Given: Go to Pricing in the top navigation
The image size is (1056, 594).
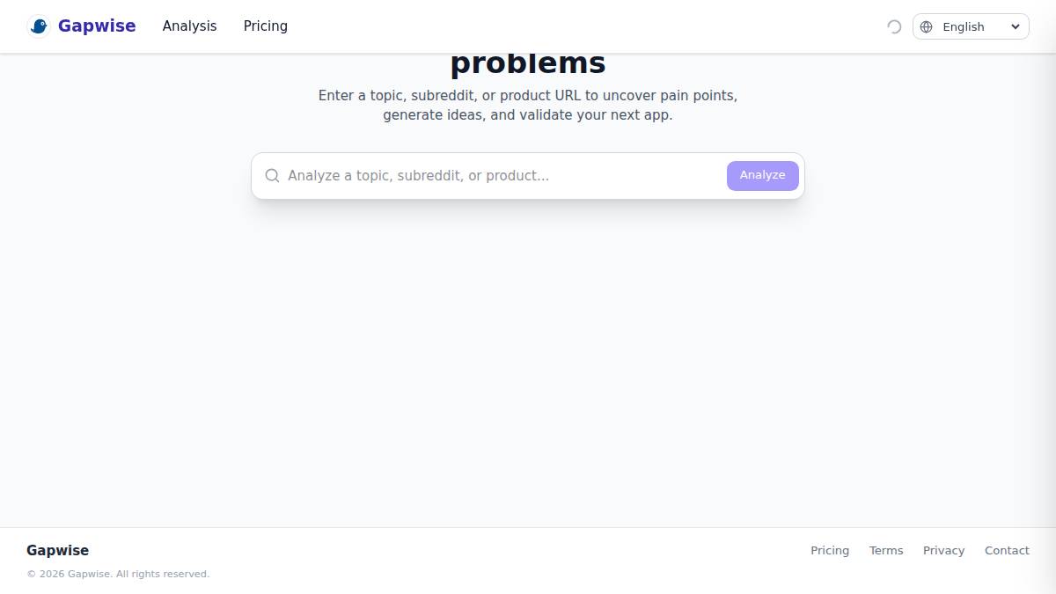Looking at the screenshot, I should (x=265, y=26).
